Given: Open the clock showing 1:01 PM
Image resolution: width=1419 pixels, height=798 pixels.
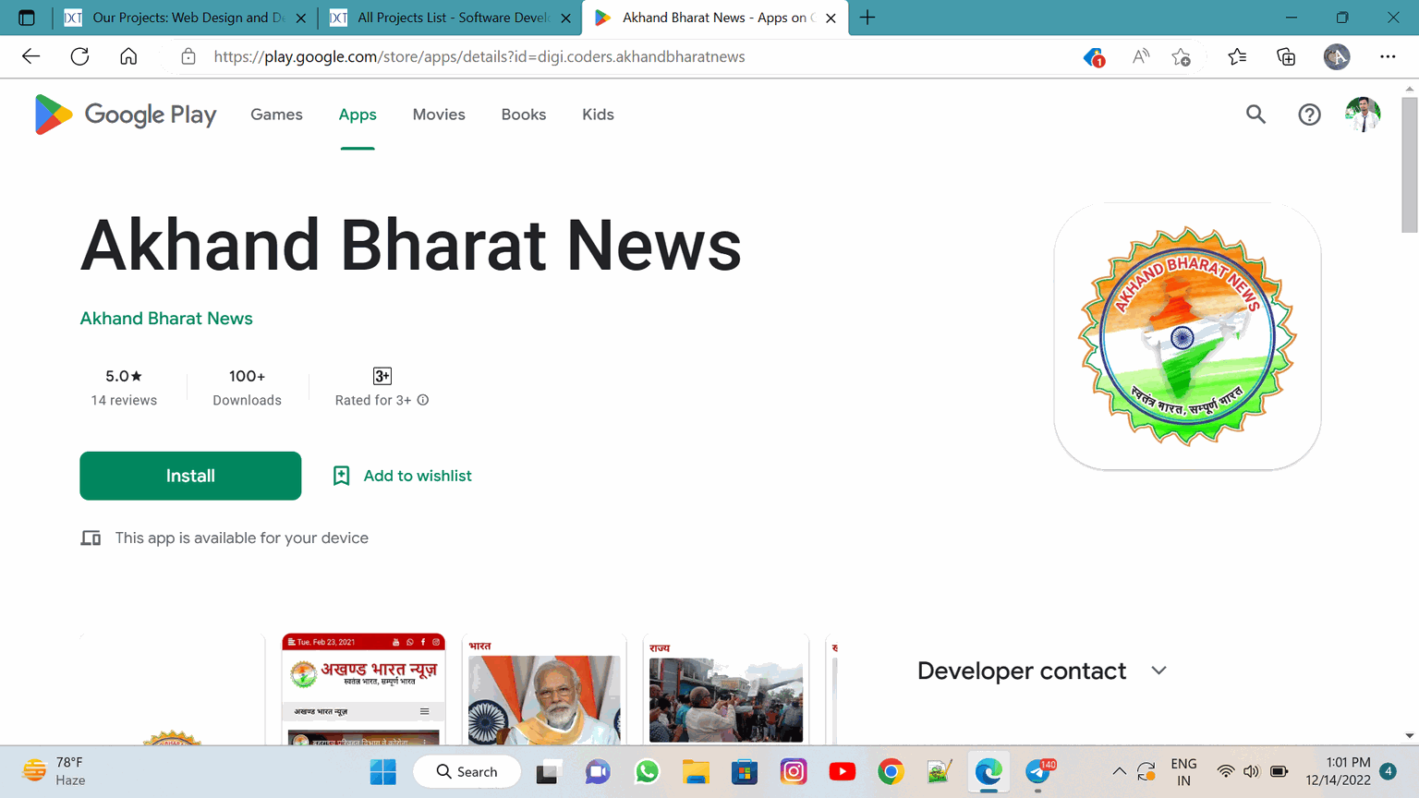Looking at the screenshot, I should click(1338, 771).
